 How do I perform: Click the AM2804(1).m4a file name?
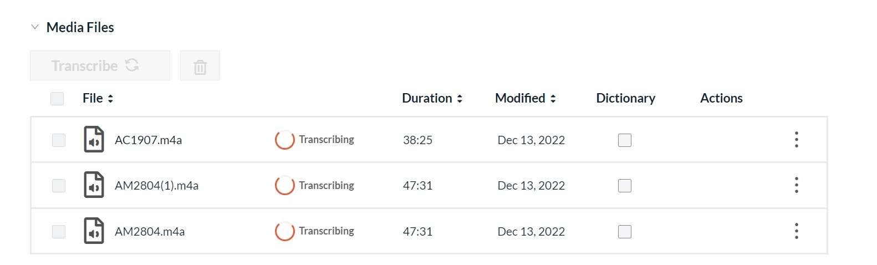(156, 186)
